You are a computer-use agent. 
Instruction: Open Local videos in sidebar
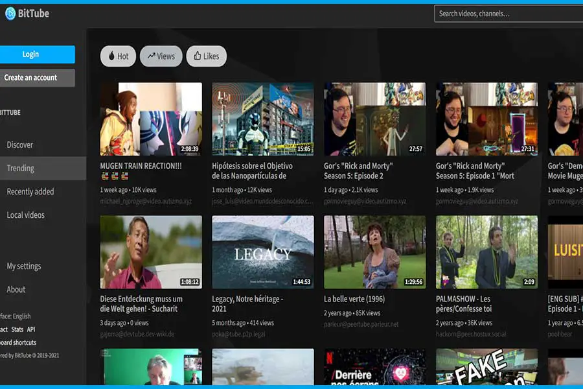[x=25, y=215]
